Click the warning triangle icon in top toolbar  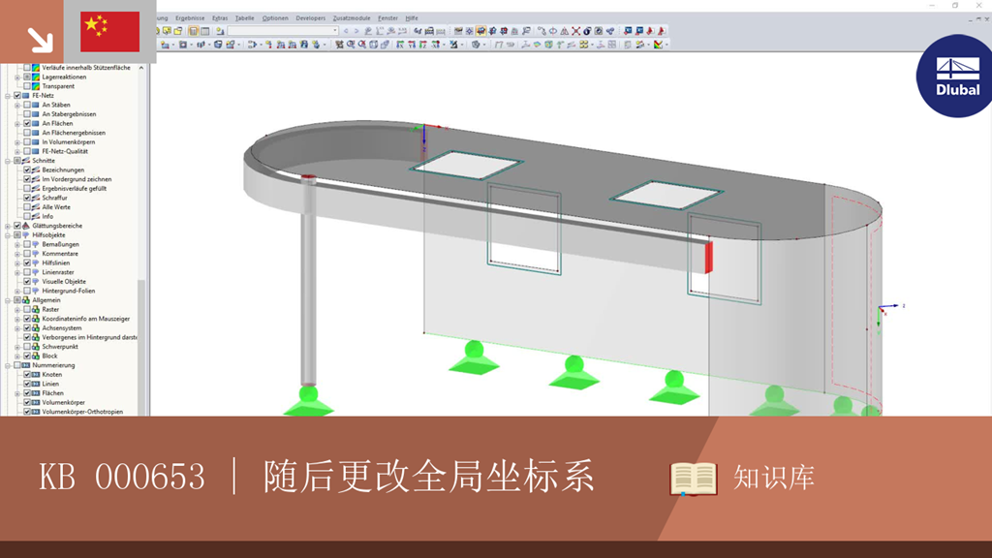(565, 30)
